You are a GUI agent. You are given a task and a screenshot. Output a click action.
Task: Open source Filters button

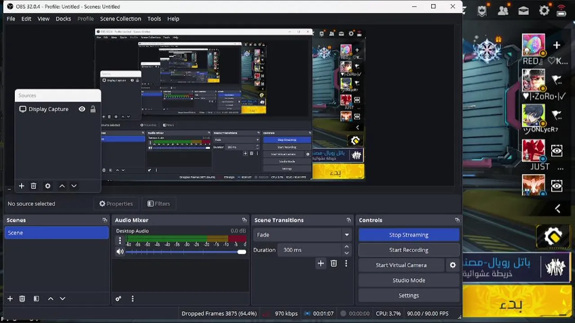[x=159, y=204]
